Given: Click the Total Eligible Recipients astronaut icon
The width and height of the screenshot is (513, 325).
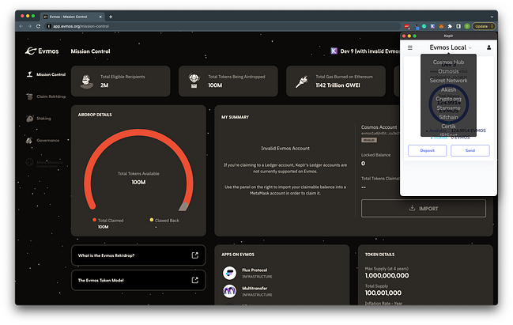Looking at the screenshot, I should (x=86, y=81).
